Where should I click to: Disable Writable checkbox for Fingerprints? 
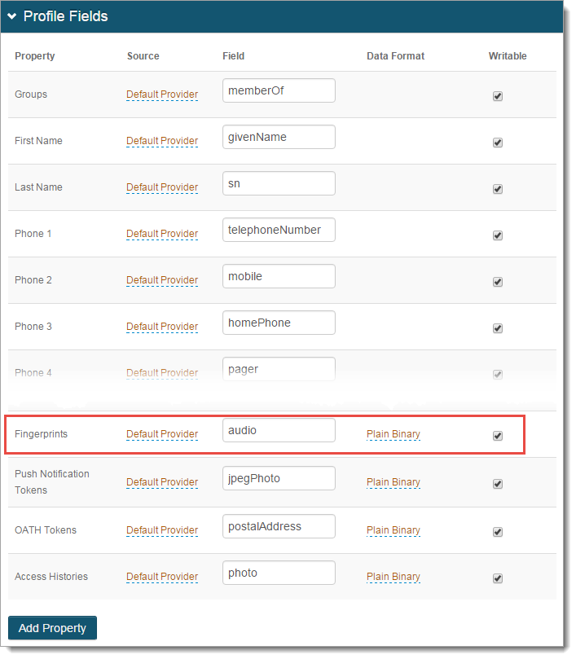pyautogui.click(x=498, y=436)
